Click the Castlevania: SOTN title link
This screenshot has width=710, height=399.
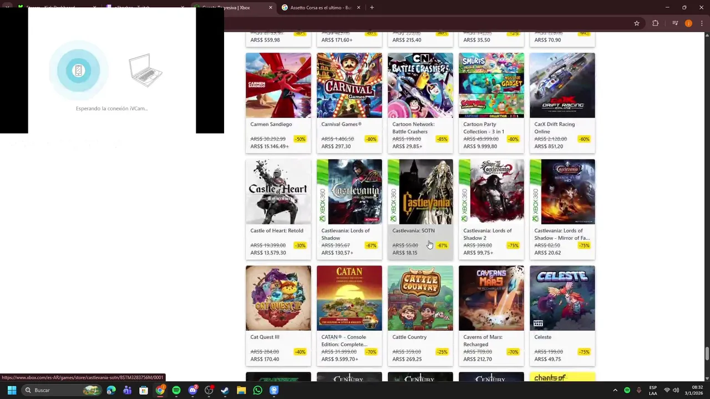coord(413,231)
